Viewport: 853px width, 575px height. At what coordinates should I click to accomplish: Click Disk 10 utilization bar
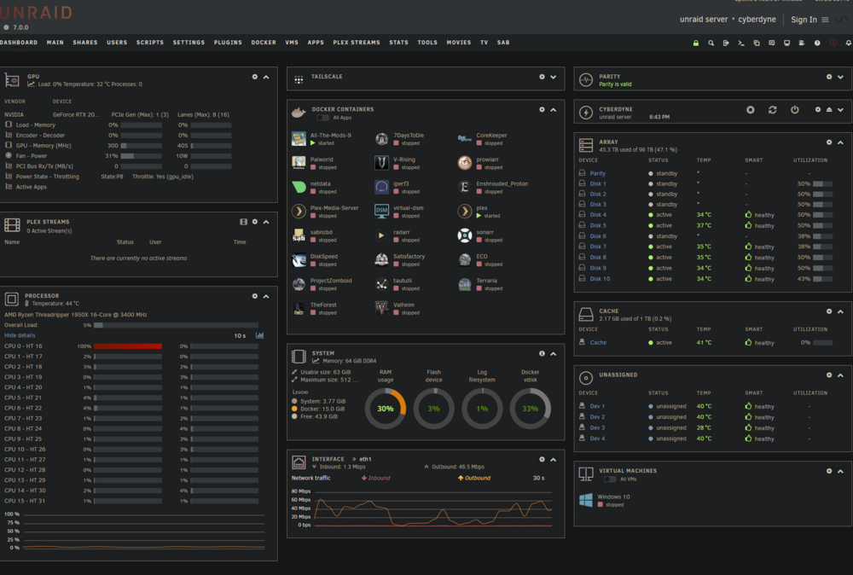pyautogui.click(x=822, y=279)
